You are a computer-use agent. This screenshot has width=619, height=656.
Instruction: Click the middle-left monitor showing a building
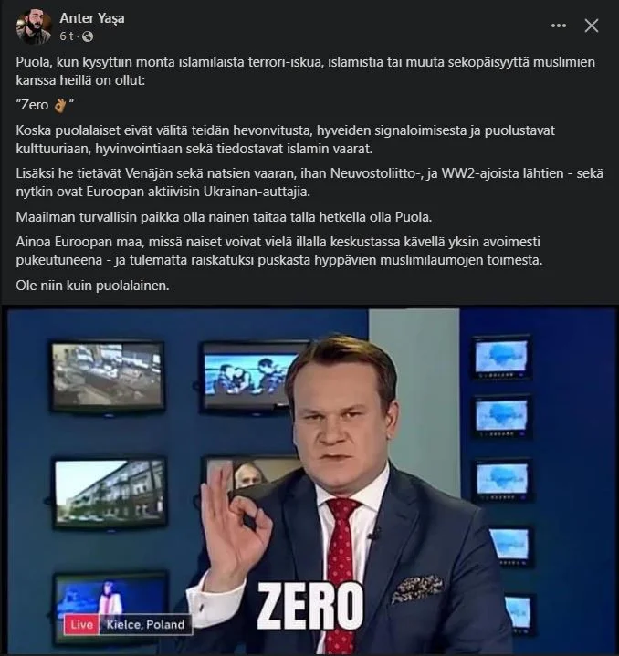pos(110,493)
